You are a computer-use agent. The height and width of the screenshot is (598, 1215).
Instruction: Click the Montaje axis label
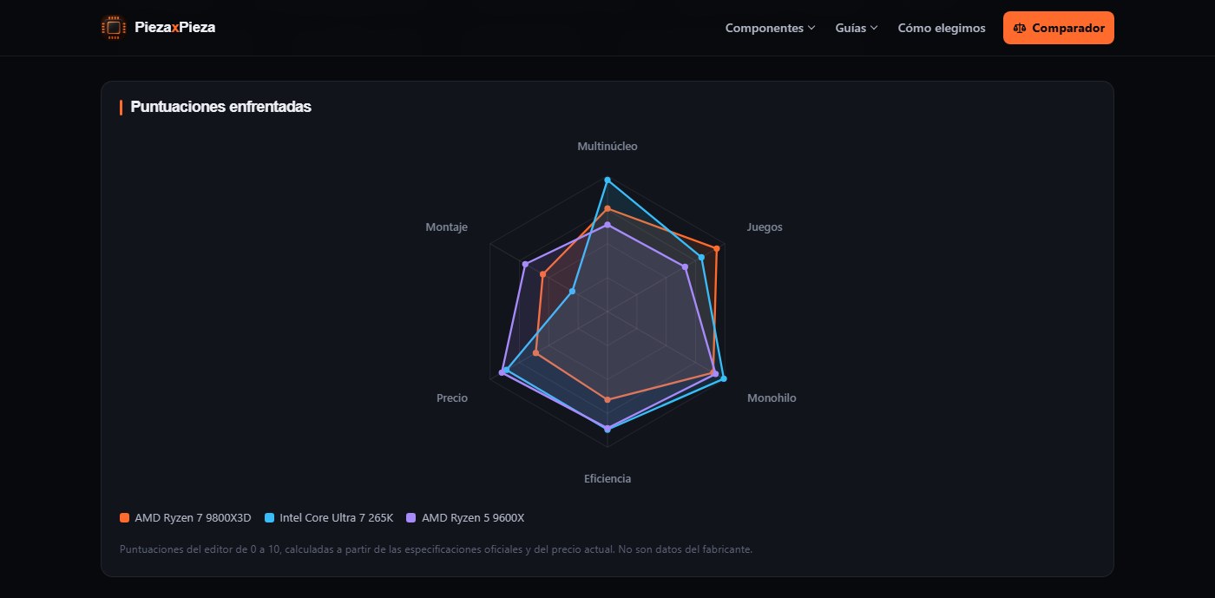(446, 227)
